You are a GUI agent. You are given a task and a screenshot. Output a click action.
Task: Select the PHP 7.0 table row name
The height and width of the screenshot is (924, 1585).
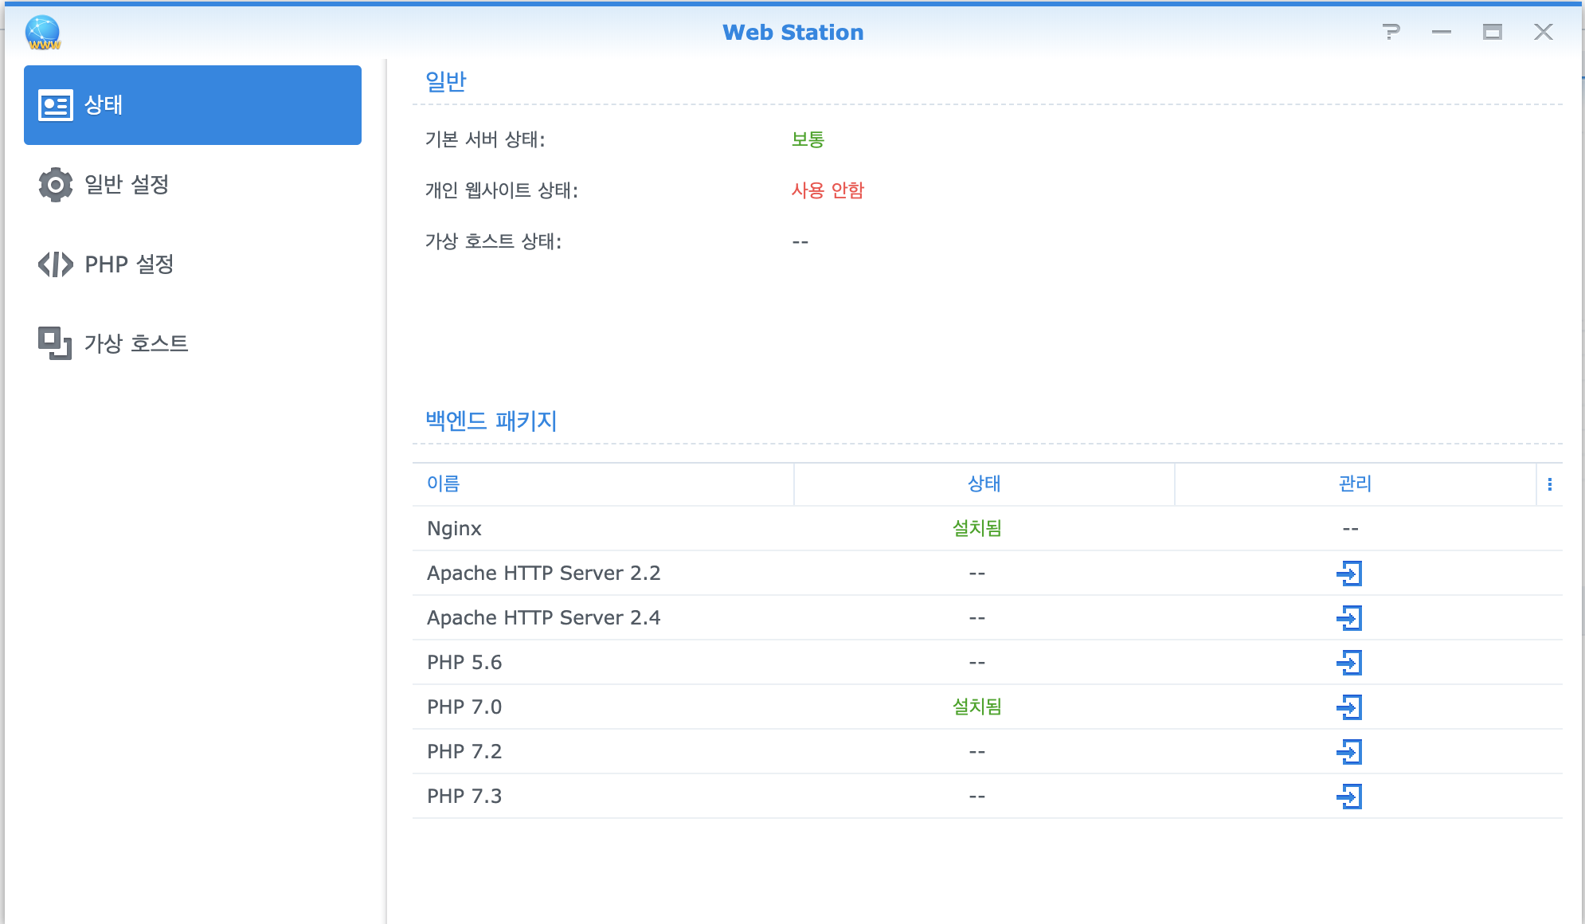coord(464,707)
